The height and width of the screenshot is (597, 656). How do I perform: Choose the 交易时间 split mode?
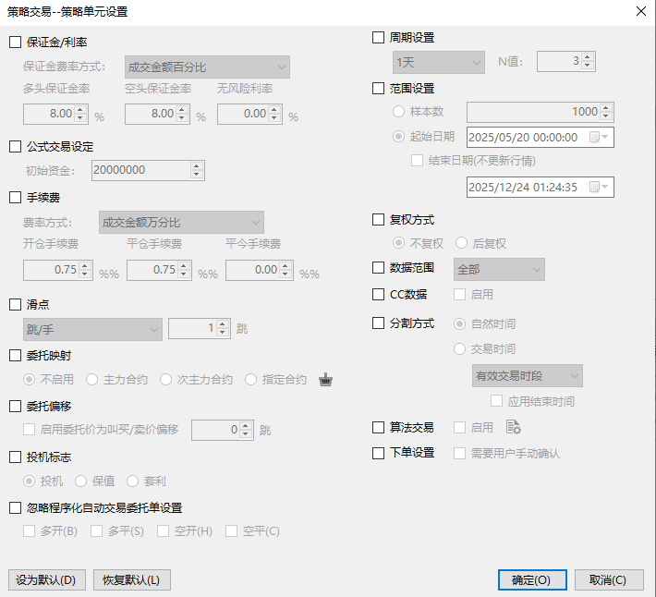coord(460,349)
